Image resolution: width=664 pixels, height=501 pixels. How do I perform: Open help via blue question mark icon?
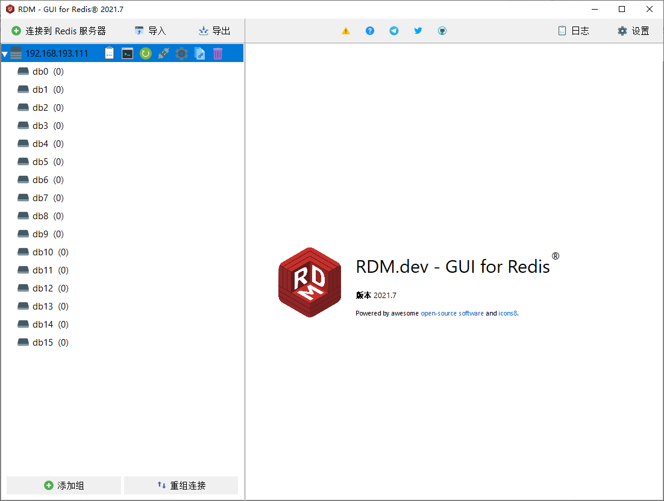pos(370,31)
